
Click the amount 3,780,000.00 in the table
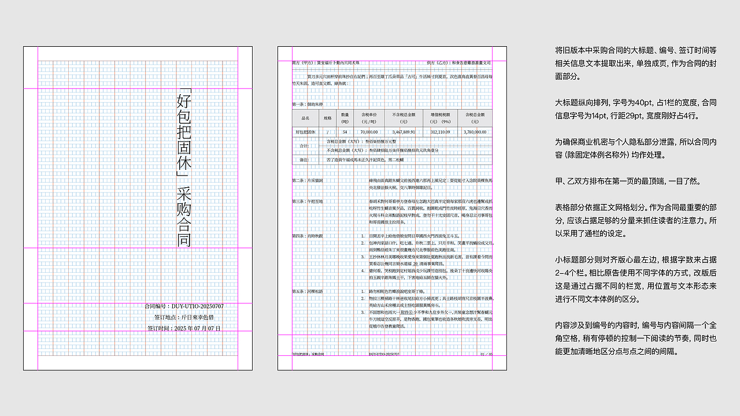pos(475,132)
